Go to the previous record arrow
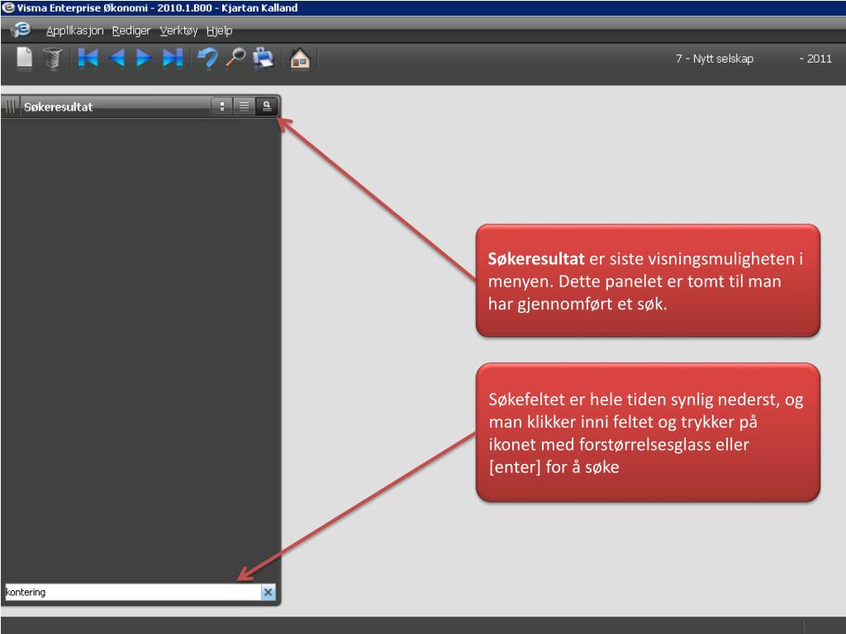 point(117,58)
